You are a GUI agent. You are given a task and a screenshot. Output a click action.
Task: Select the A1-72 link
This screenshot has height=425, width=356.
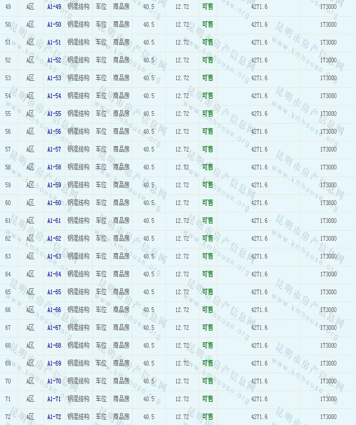(54, 417)
